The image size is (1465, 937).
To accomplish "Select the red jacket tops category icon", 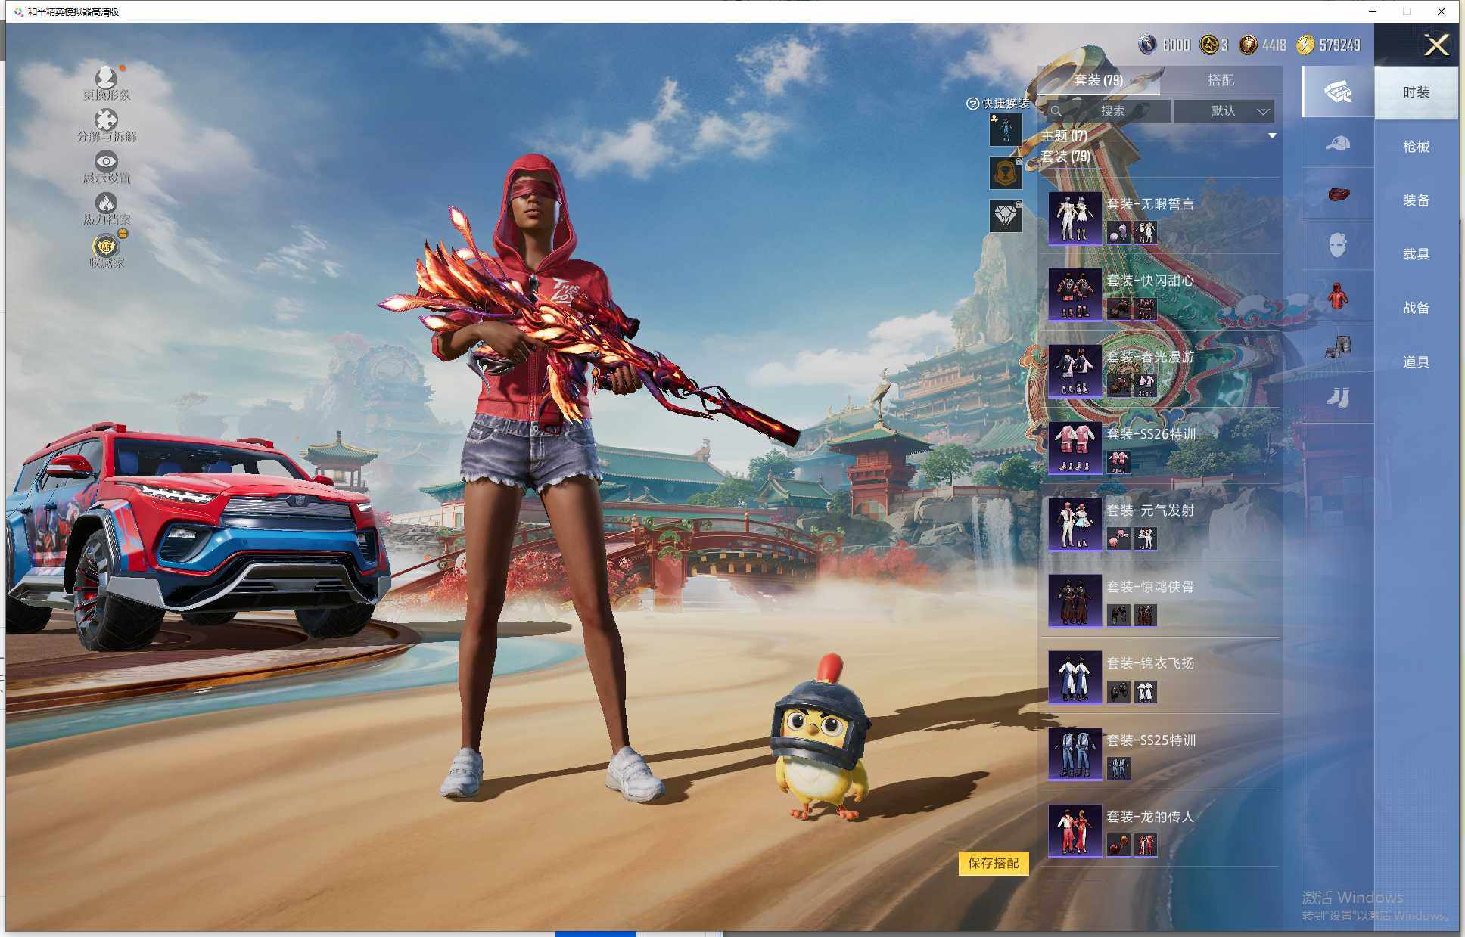I will 1337,296.
